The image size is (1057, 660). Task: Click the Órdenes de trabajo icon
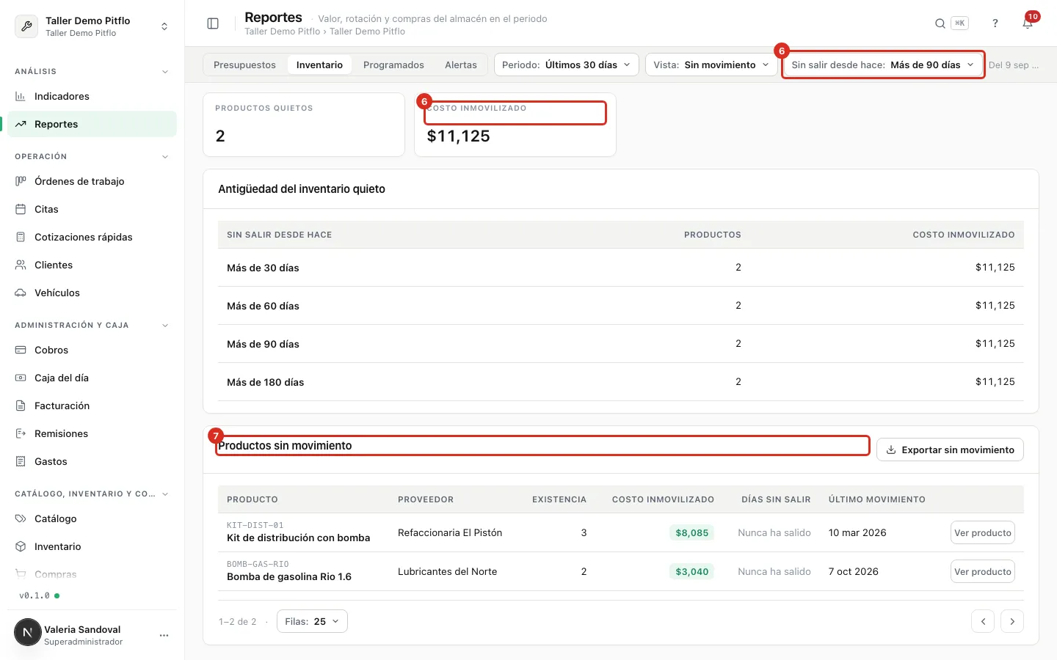pos(21,181)
